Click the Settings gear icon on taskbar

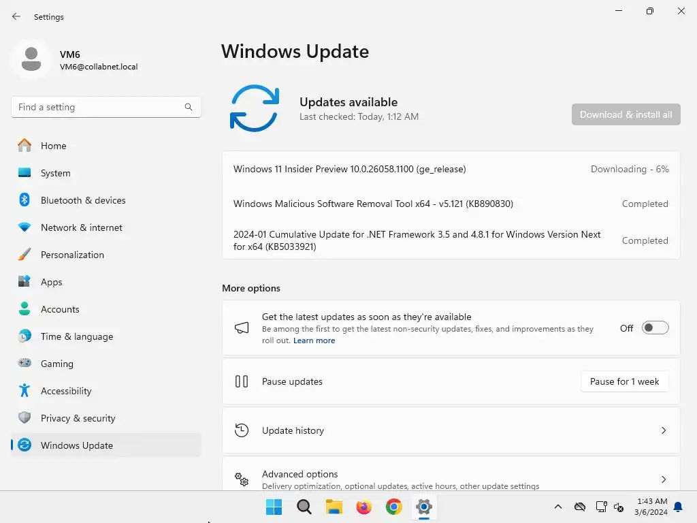coord(423,507)
